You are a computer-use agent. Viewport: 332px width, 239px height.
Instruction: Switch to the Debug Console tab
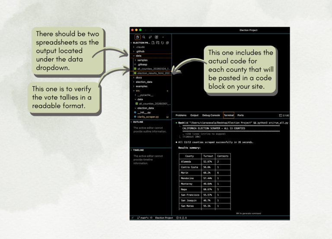click(x=211, y=115)
